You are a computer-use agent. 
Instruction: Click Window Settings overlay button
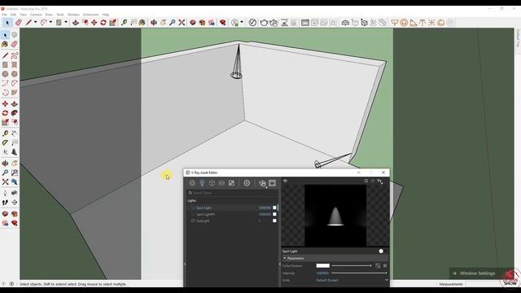click(477, 273)
